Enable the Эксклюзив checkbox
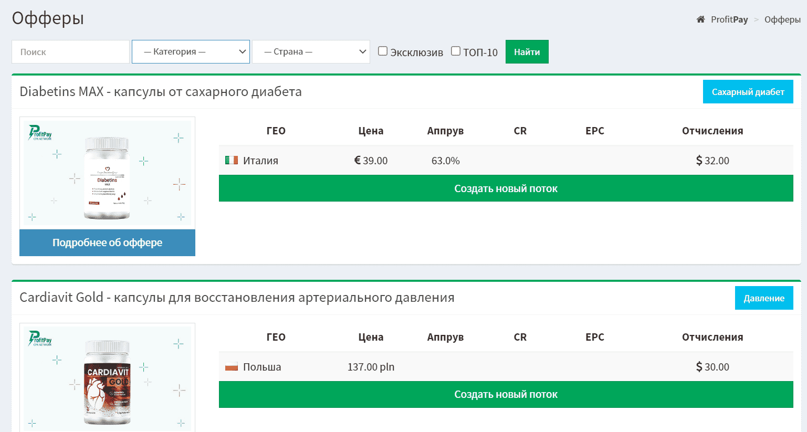This screenshot has height=432, width=807. pos(383,51)
